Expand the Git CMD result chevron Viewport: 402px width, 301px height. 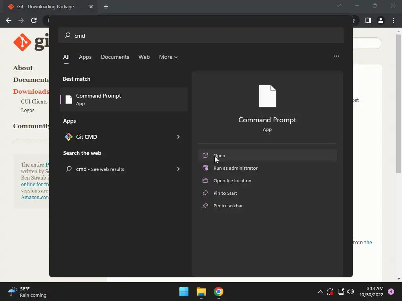[x=179, y=137]
